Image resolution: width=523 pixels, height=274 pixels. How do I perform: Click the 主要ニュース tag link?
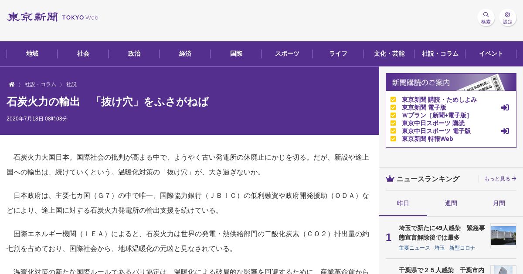pyautogui.click(x=414, y=248)
